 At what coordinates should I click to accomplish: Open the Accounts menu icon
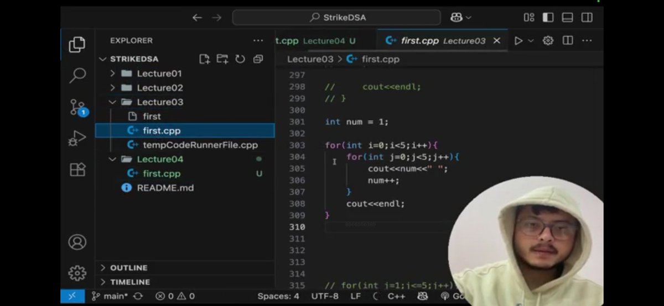click(x=77, y=242)
